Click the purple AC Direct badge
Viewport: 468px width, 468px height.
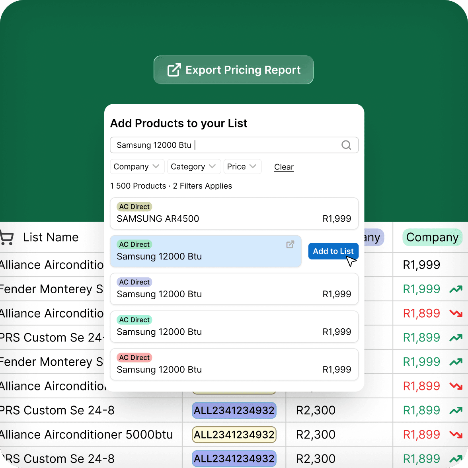pyautogui.click(x=134, y=282)
